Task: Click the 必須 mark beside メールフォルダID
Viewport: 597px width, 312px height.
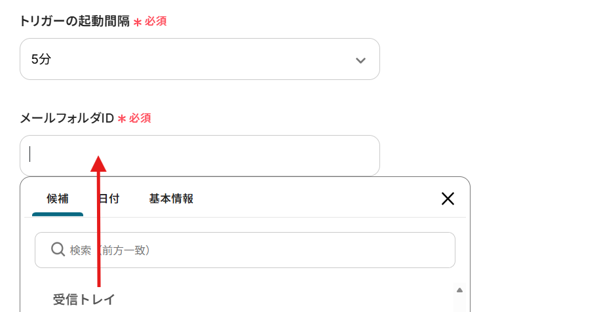Action: point(140,118)
